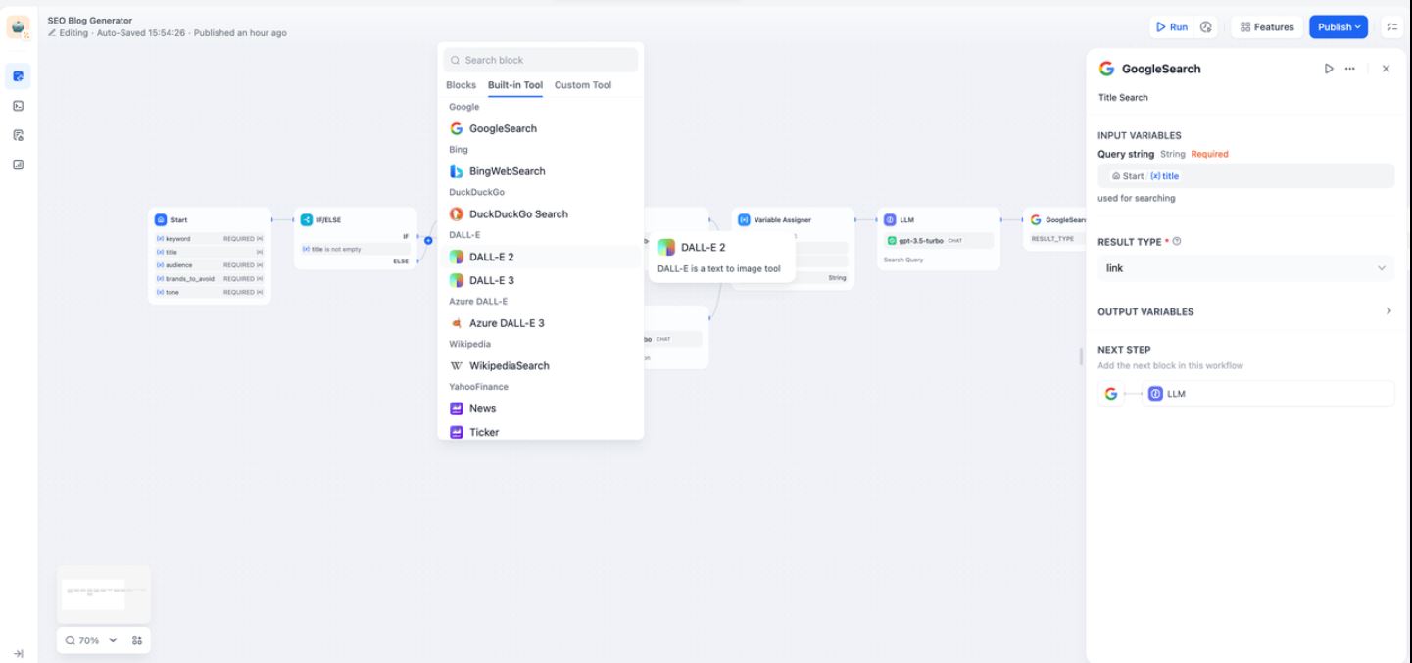Expand the left sidebar using arrow icon

tap(18, 654)
